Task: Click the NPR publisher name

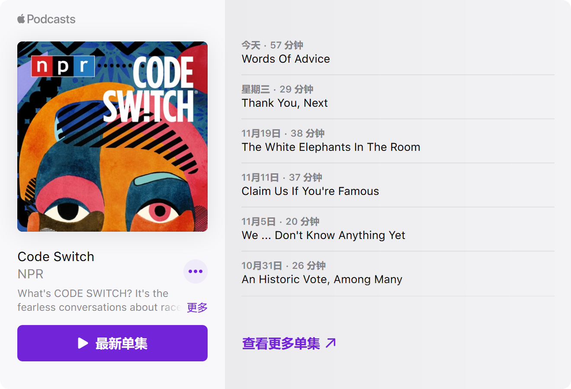Action: 30,274
